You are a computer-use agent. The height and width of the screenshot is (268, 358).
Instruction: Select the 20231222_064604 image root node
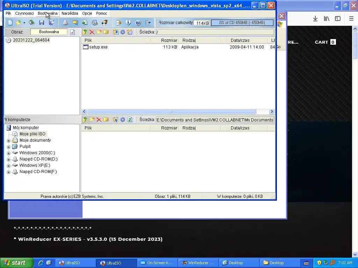tap(31, 40)
